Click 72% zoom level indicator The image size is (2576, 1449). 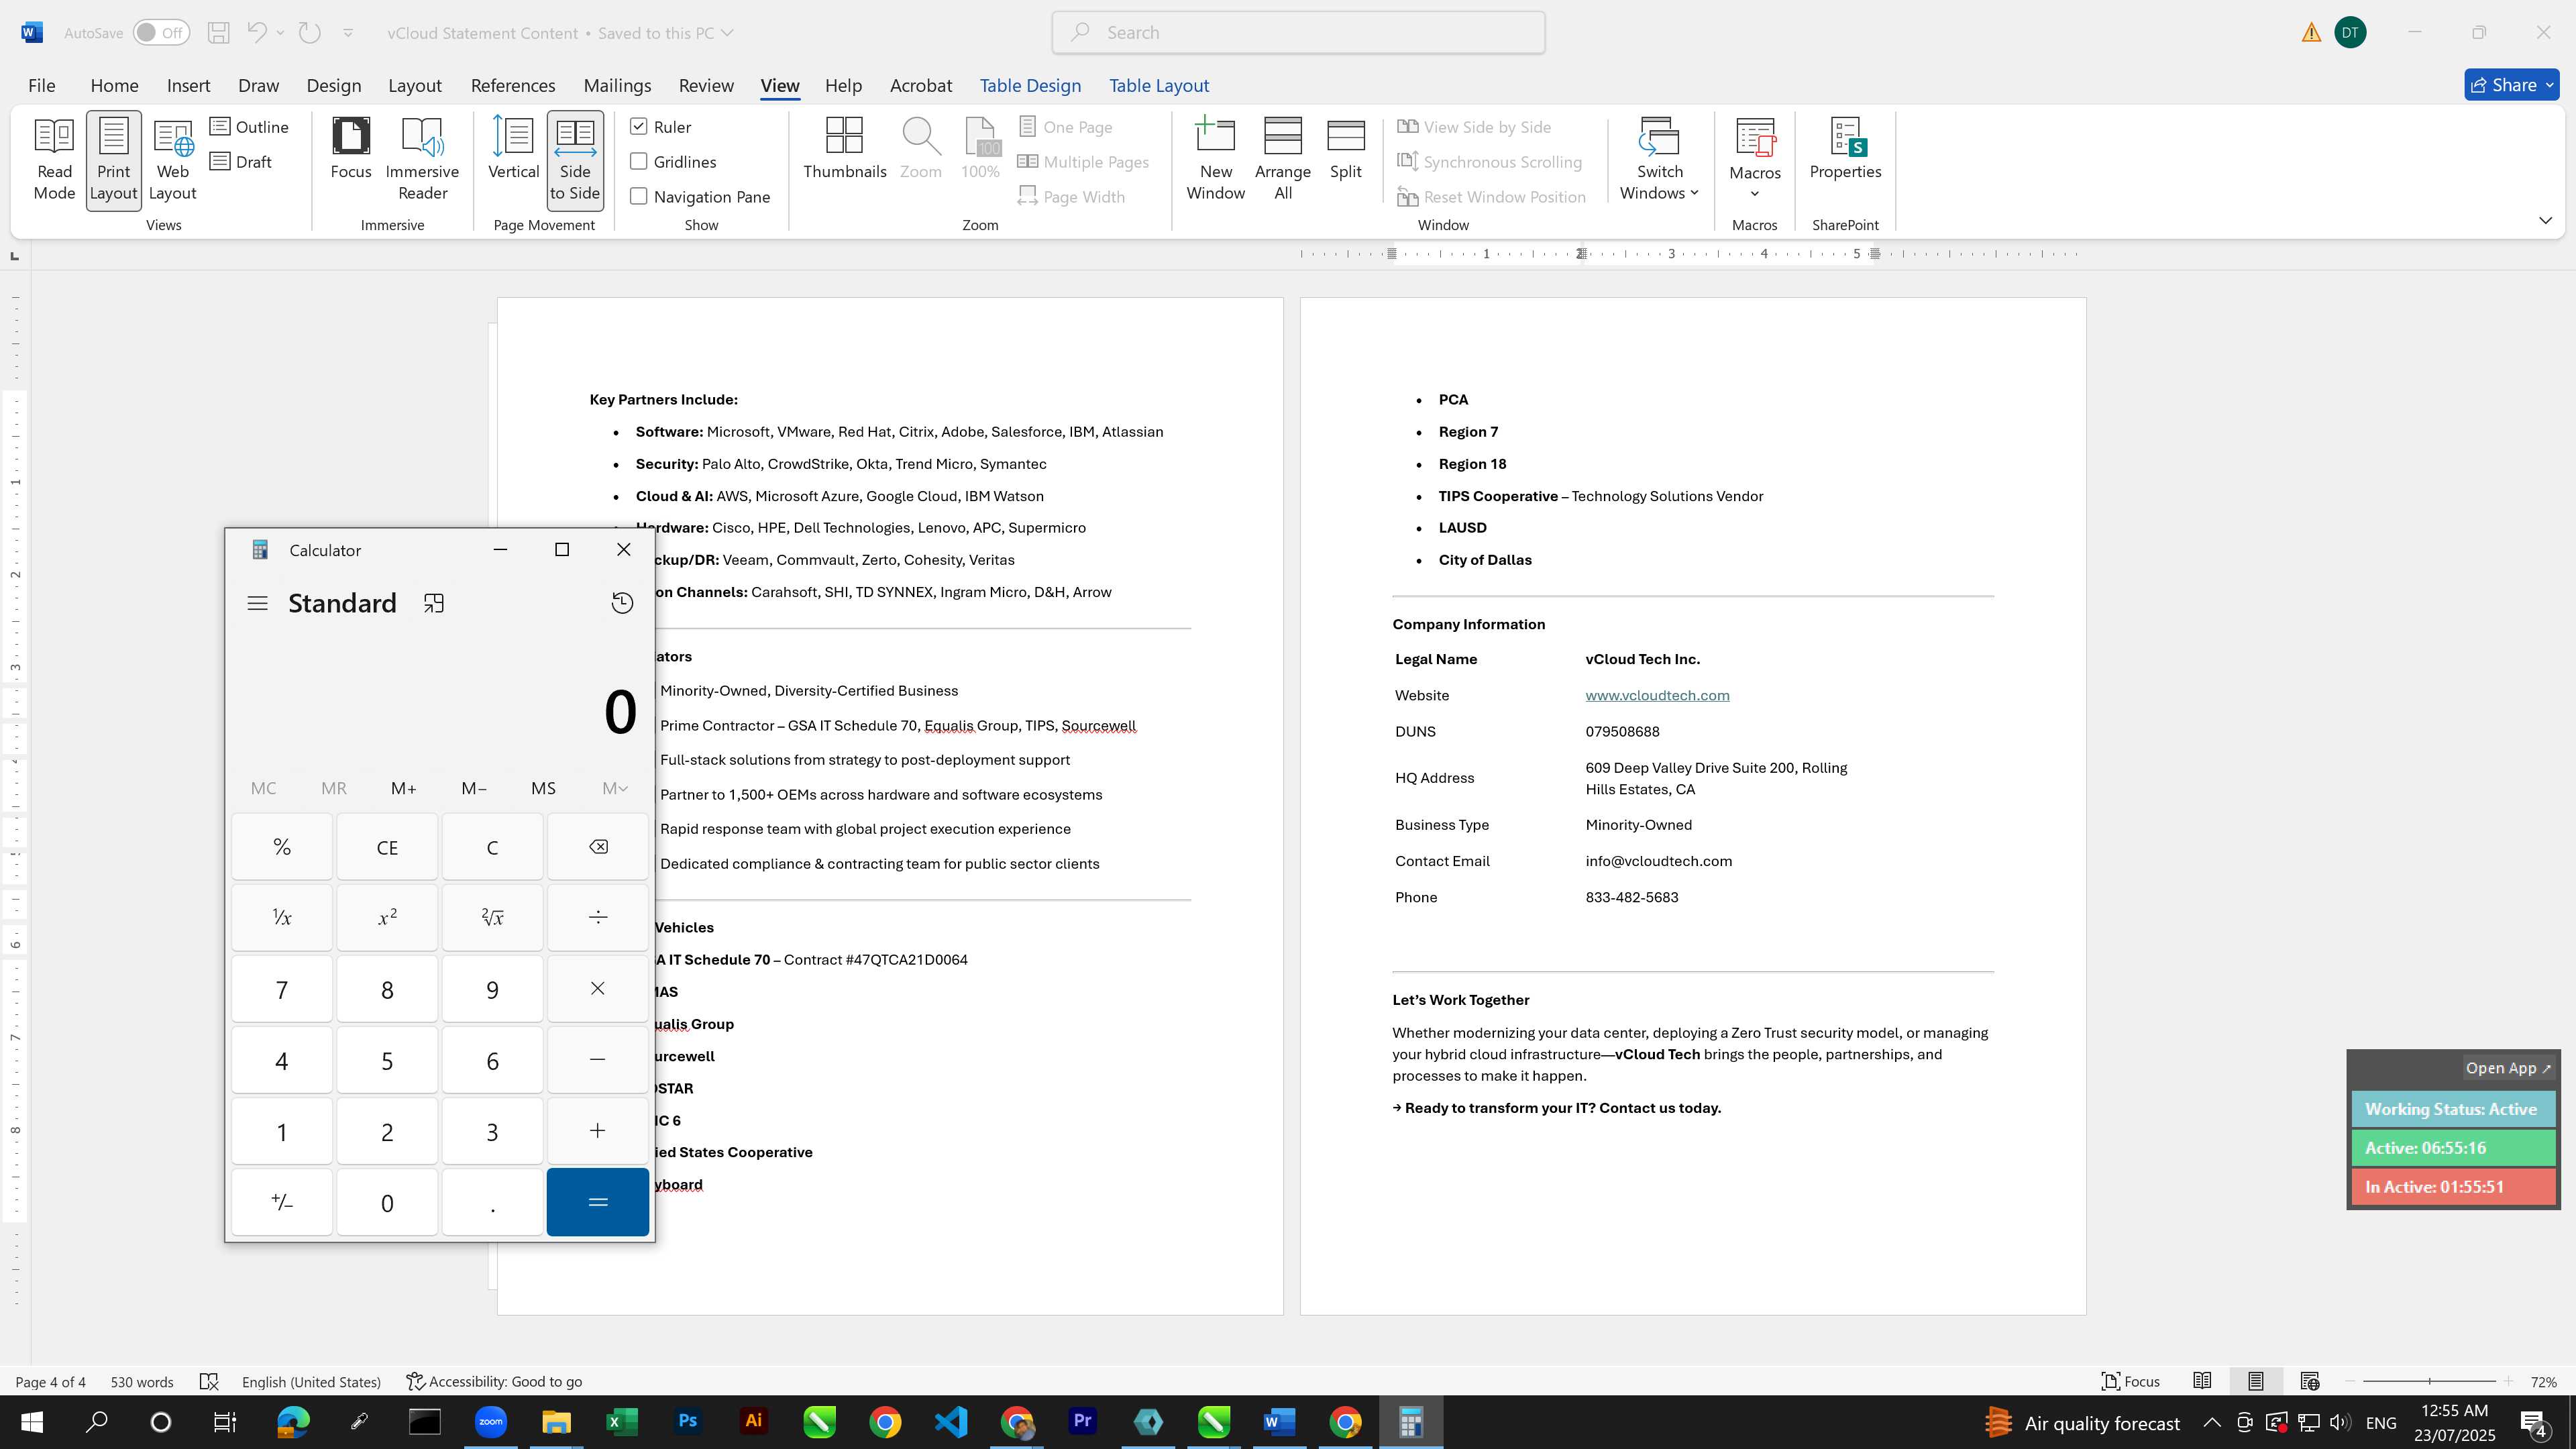pyautogui.click(x=2543, y=1382)
